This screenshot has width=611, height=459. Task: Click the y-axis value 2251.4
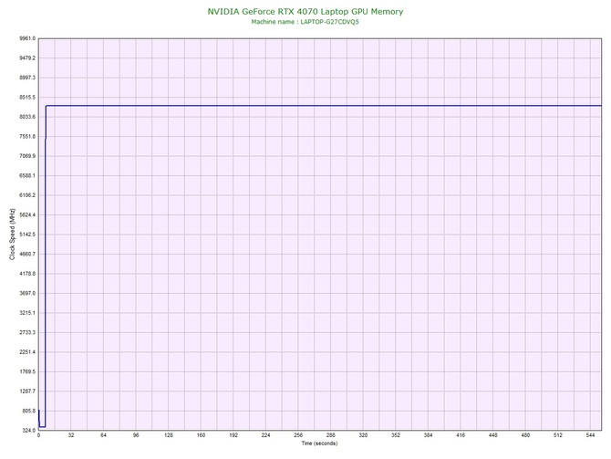27,351
